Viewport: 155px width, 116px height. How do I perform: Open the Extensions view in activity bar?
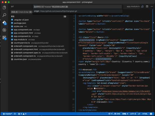tap(4, 38)
